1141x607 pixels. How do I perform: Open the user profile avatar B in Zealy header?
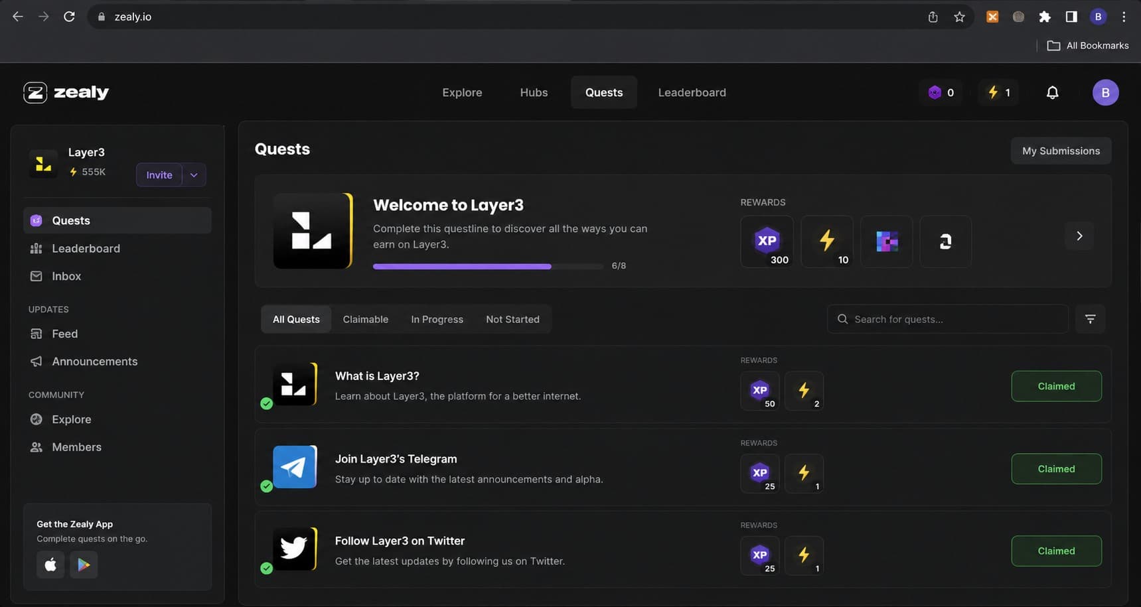click(x=1105, y=93)
